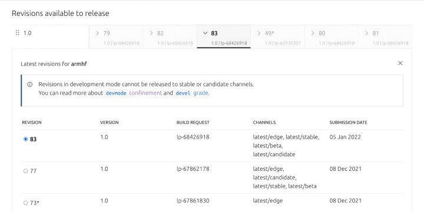Expand revision 79 cell chevron
424x212 pixels.
point(97,33)
